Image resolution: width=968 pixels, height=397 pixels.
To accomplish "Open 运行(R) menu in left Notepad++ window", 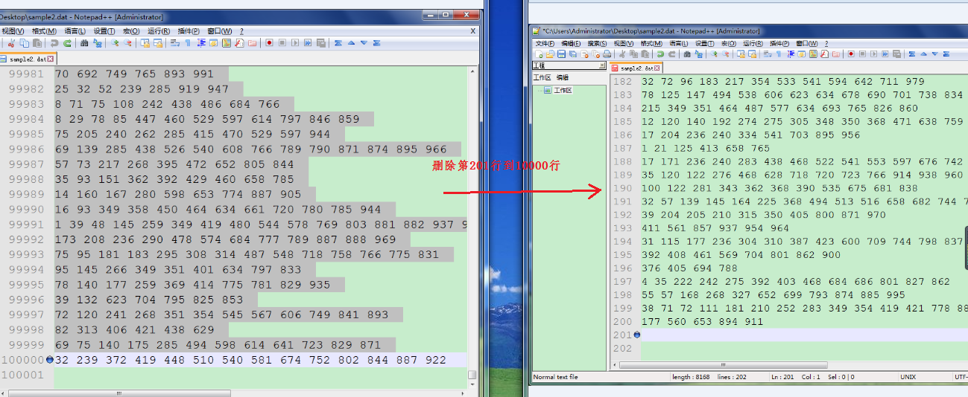I will click(159, 31).
